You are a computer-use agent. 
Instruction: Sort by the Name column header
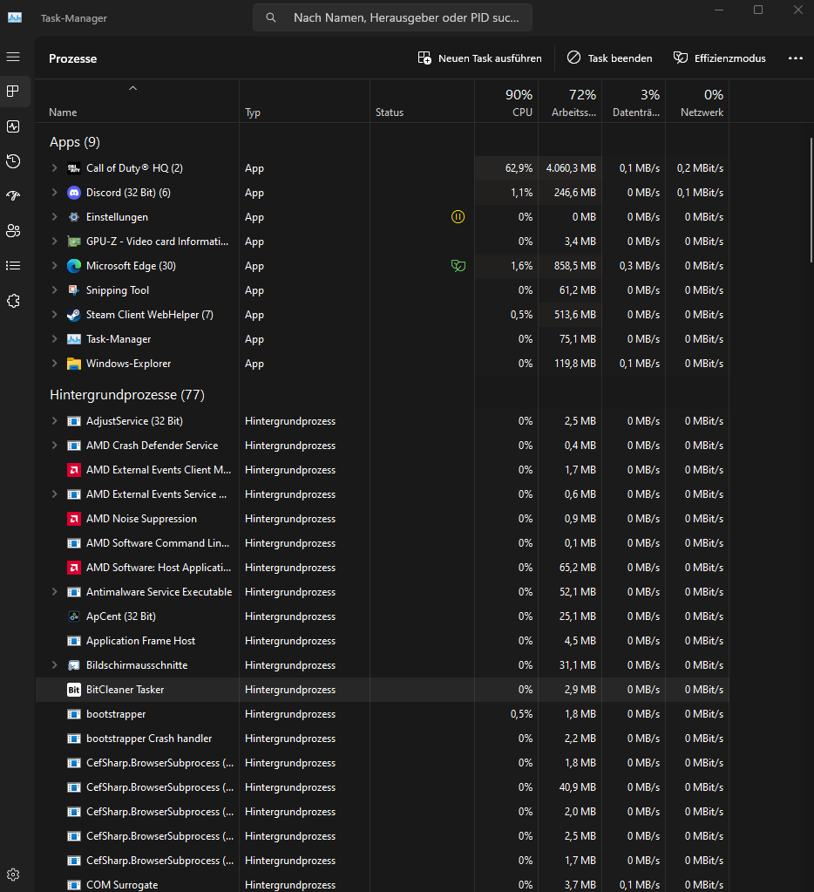pos(137,101)
